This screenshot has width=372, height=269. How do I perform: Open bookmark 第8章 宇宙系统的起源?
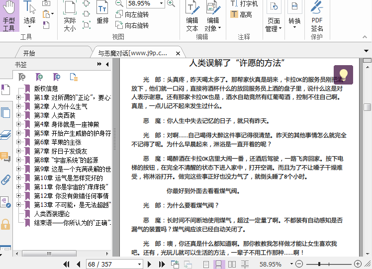[x=66, y=160]
